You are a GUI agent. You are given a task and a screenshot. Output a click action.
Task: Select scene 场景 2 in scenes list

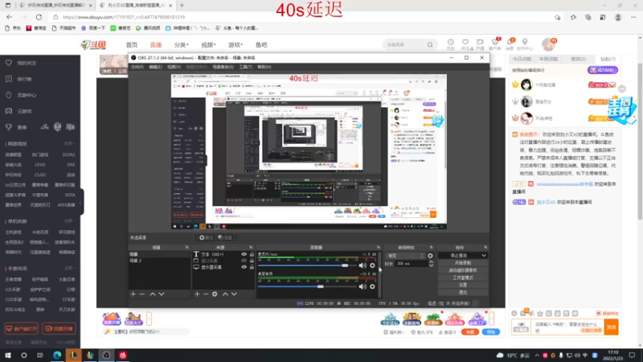tap(159, 261)
